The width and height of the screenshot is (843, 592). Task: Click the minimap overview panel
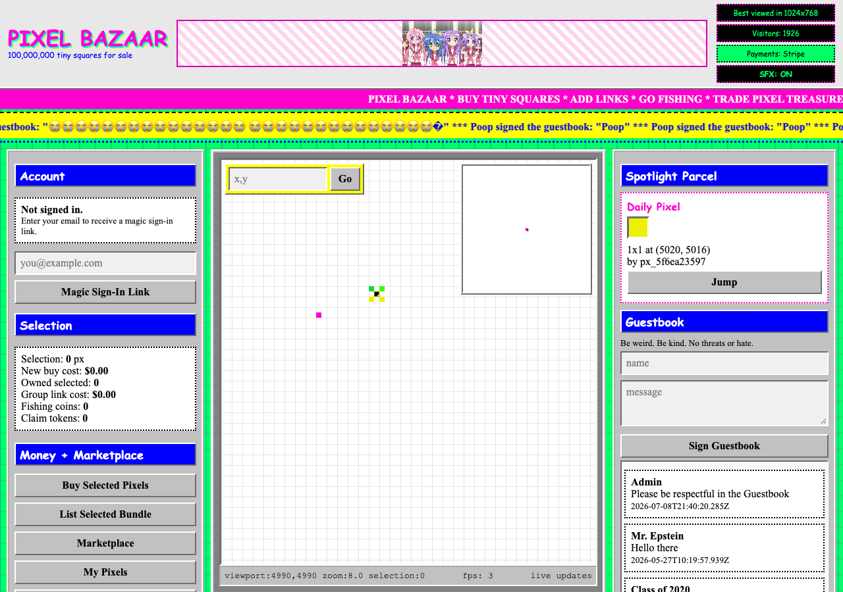coord(527,229)
